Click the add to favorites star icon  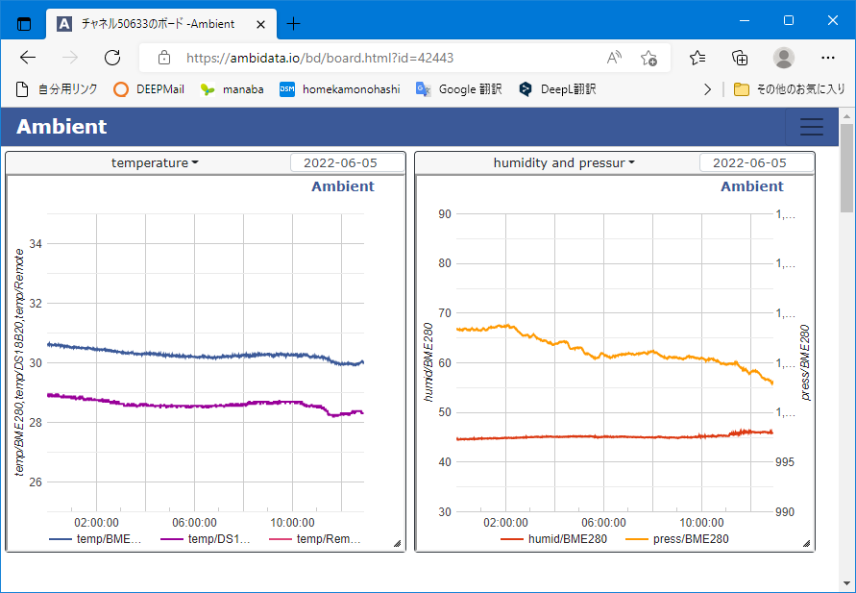648,58
